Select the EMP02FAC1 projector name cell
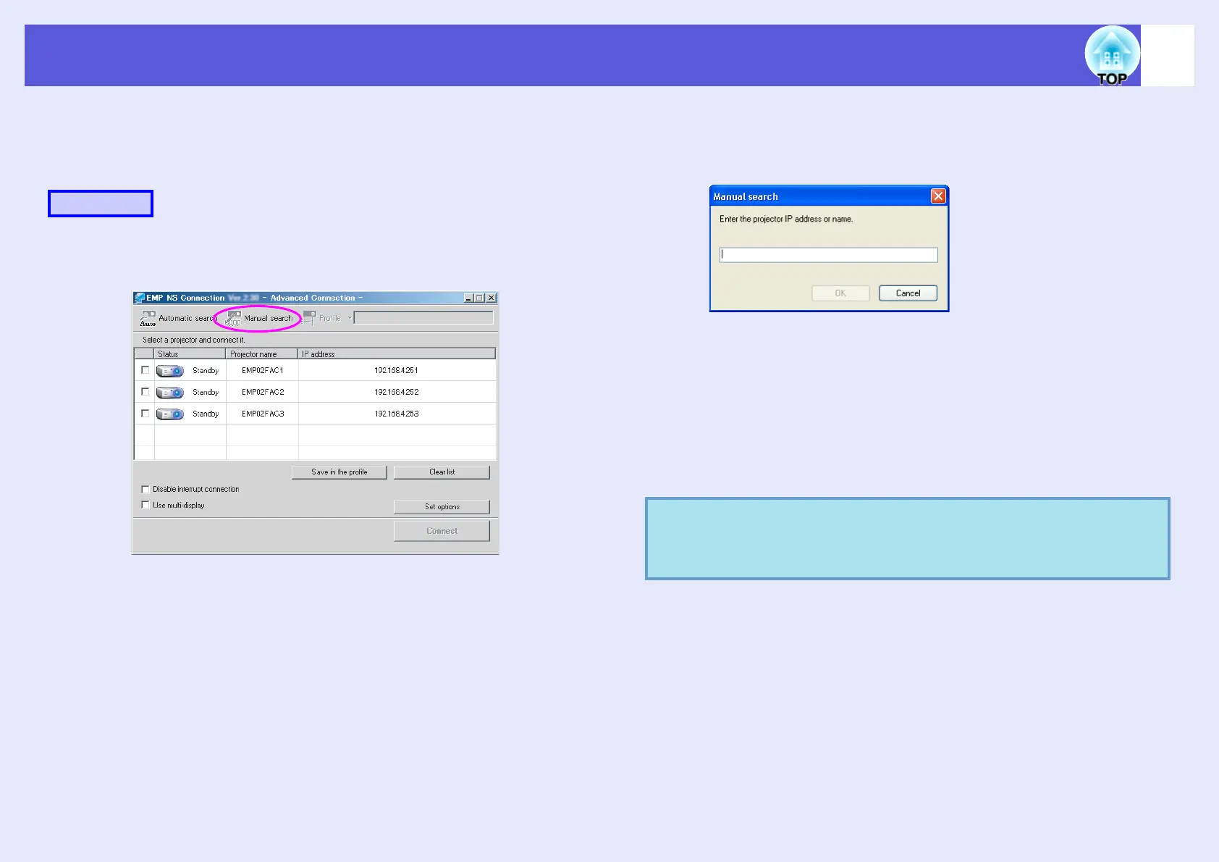 click(x=262, y=370)
